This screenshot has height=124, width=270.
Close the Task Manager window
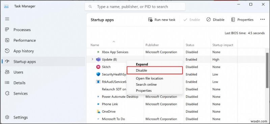pyautogui.click(x=263, y=4)
